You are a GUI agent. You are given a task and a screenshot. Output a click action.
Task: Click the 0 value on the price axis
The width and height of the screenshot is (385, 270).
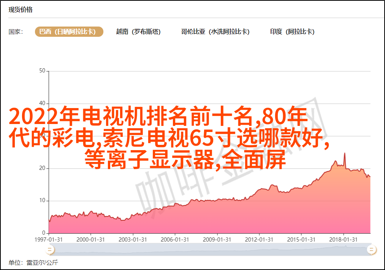44,233
